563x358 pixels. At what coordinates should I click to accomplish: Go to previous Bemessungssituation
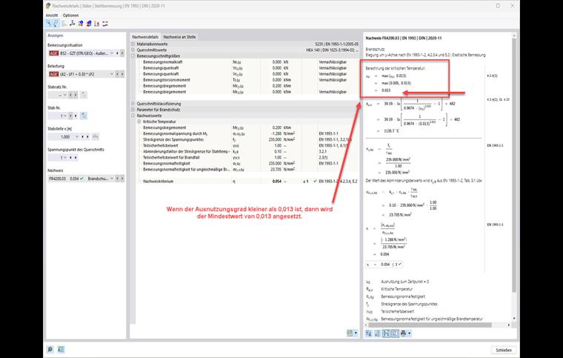coord(117,53)
